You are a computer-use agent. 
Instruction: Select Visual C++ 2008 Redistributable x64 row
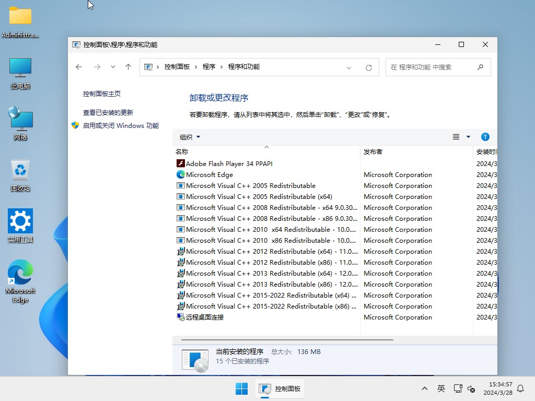coord(336,207)
